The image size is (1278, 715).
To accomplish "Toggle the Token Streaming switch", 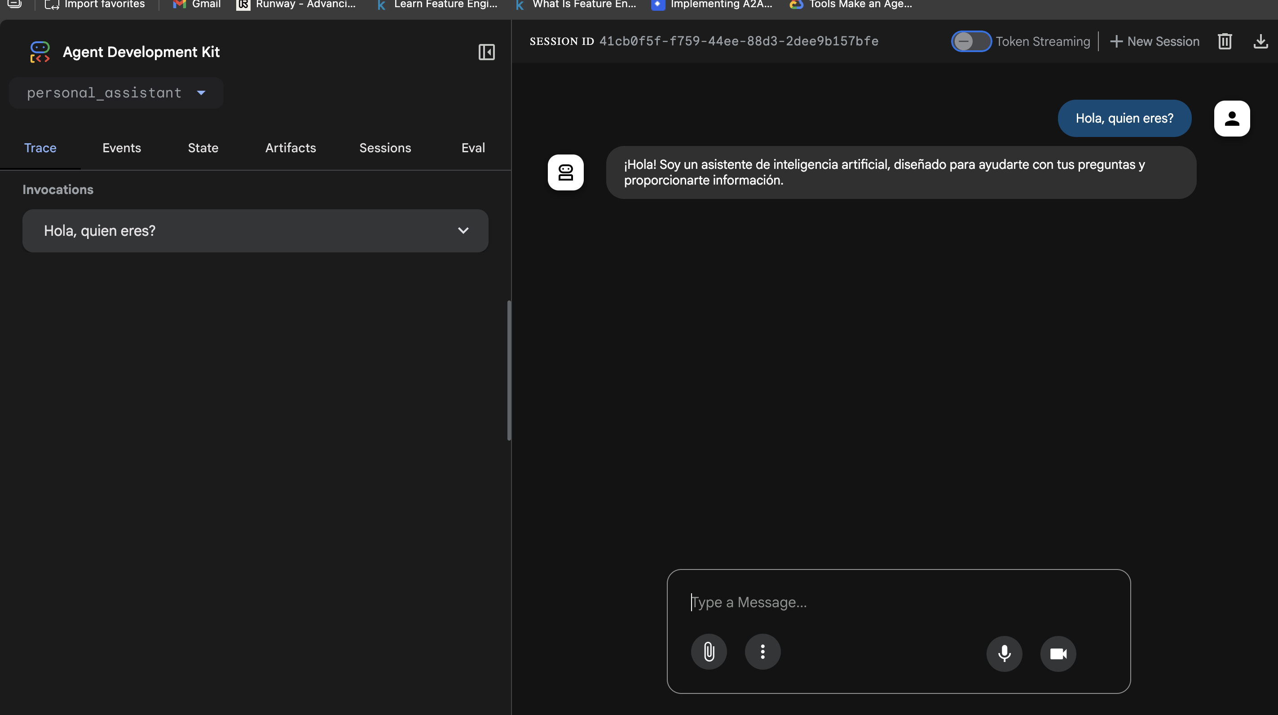I will (x=970, y=41).
